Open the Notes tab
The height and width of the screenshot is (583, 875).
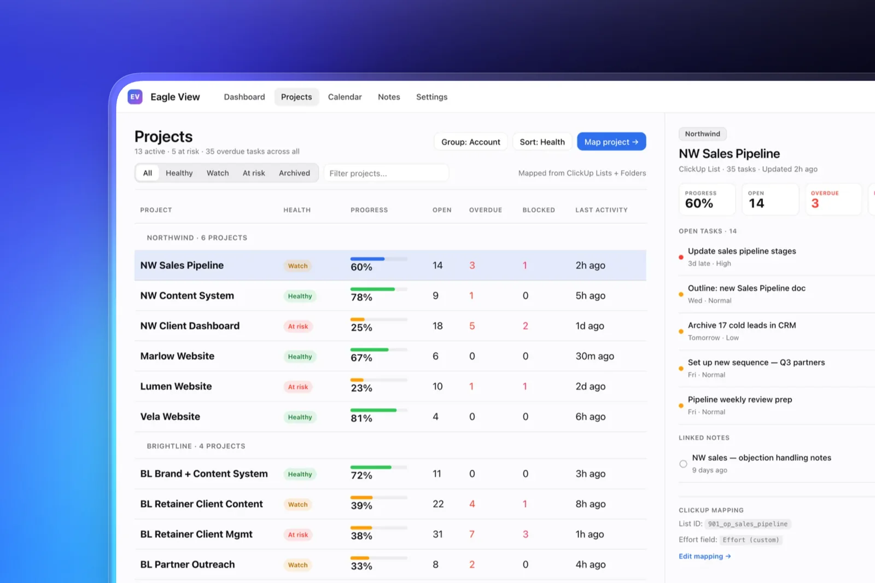point(389,97)
